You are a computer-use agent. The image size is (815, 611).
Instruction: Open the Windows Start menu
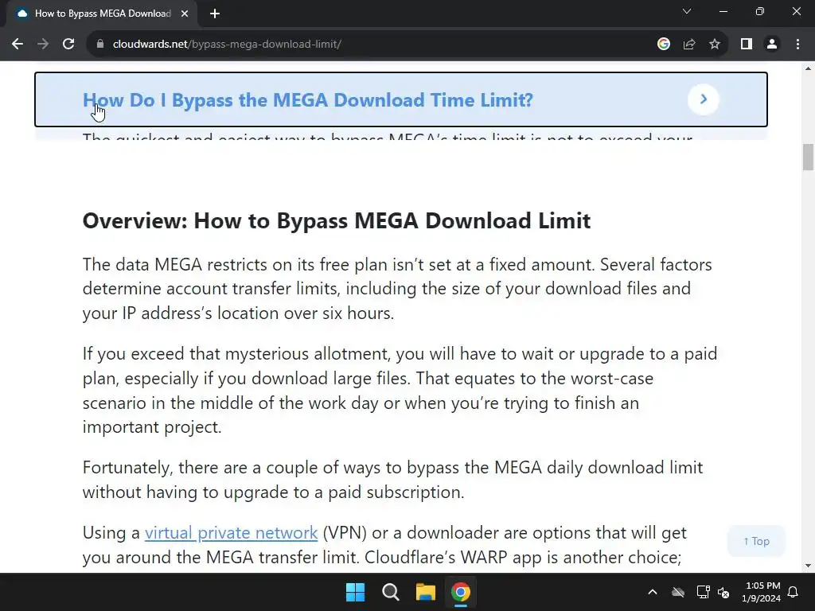tap(356, 592)
